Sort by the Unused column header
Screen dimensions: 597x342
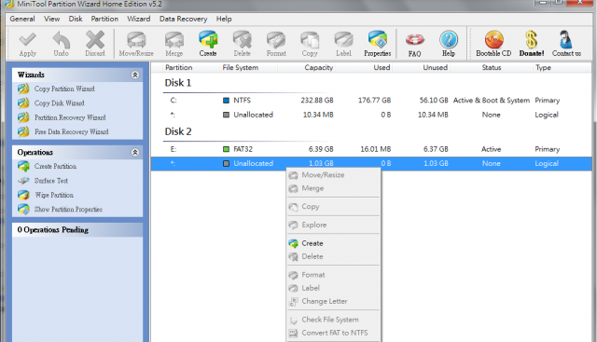pyautogui.click(x=436, y=67)
